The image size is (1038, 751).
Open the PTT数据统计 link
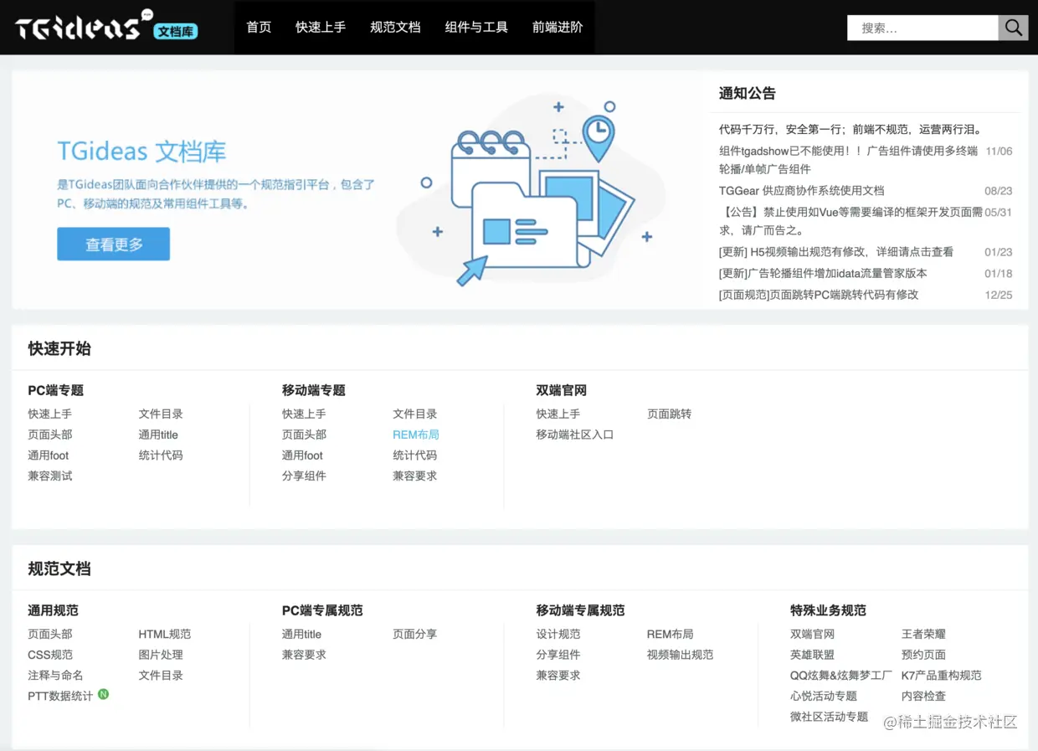click(x=60, y=696)
